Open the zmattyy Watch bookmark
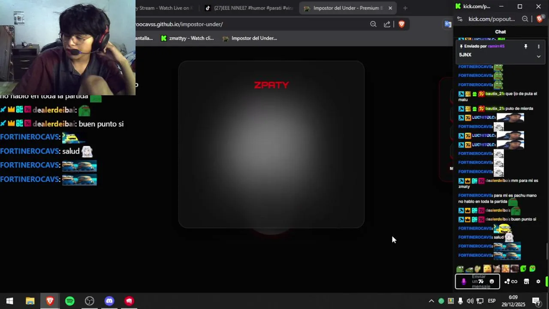Image resolution: width=549 pixels, height=309 pixels. tap(187, 38)
